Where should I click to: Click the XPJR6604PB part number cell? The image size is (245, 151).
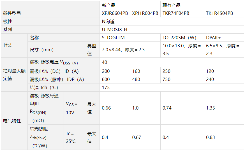[115, 13]
